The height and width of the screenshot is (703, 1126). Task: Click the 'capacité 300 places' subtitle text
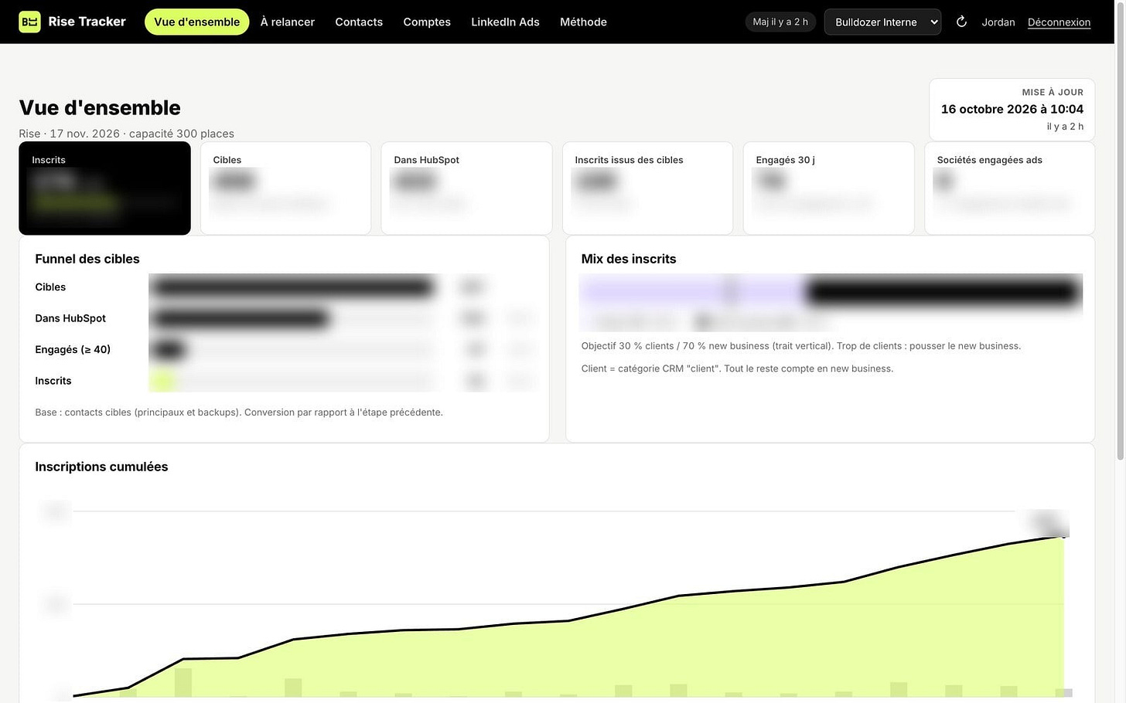point(182,134)
